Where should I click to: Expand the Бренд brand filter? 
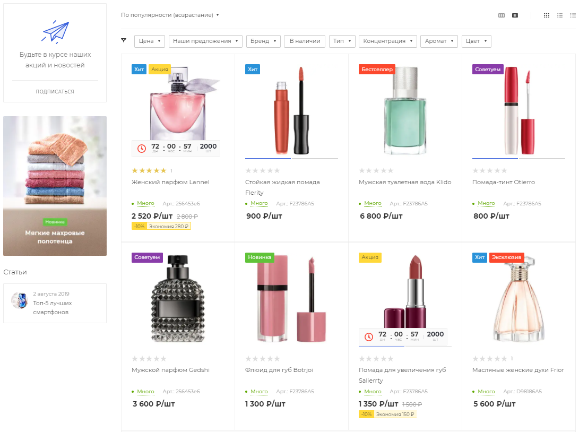(263, 41)
